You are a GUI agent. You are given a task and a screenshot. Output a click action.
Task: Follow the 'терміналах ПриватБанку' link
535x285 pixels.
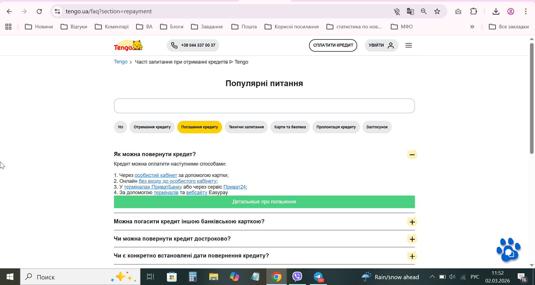click(153, 187)
